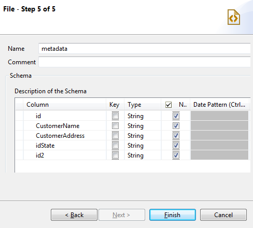Uncheck Nullable checkbox for idState row
This screenshot has height=228, width=253.
(x=176, y=146)
